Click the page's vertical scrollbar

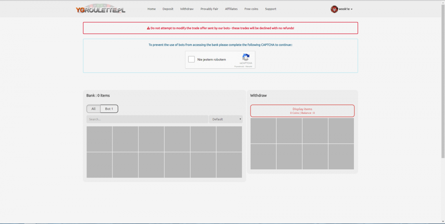[x=443, y=82]
